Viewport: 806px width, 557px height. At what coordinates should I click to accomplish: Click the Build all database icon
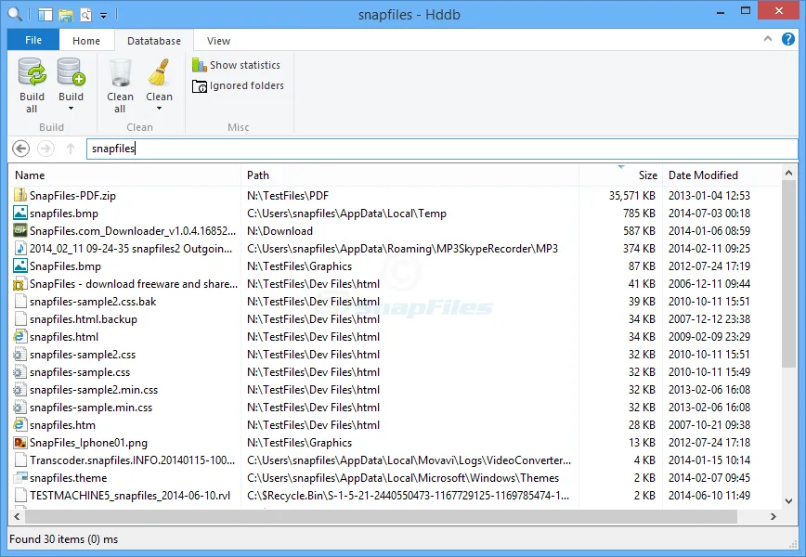pyautogui.click(x=32, y=71)
